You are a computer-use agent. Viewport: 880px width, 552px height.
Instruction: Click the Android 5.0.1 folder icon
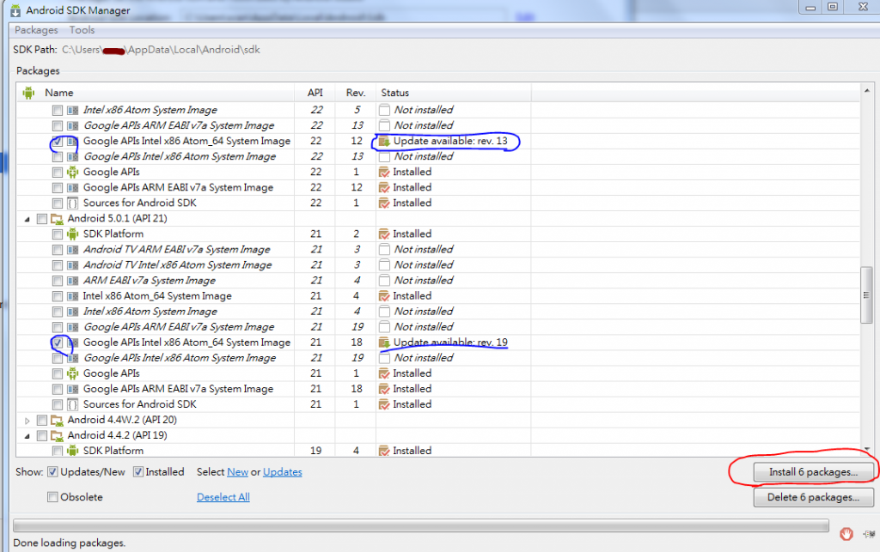(x=57, y=219)
